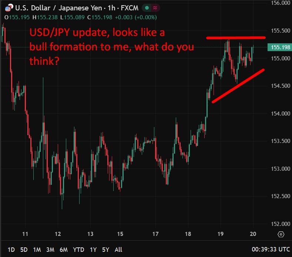The height and width of the screenshot is (257, 292).
Task: Select the rising red support trendline
Action: tap(238, 86)
